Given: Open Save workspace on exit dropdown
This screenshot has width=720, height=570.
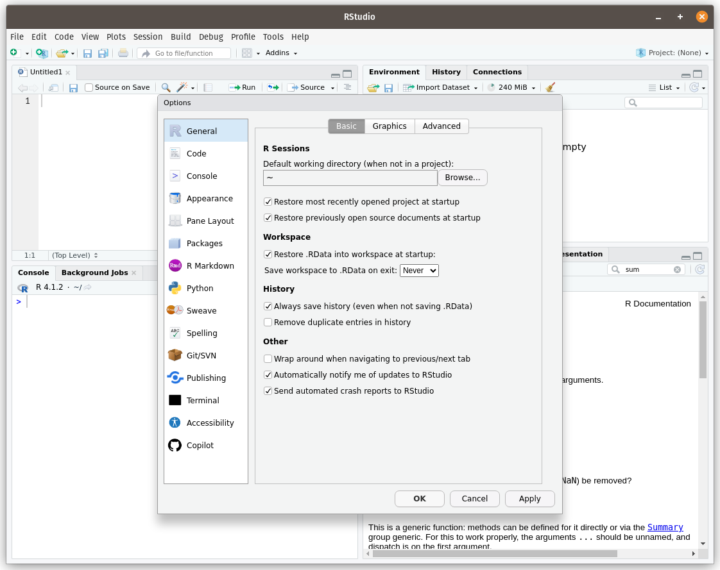Looking at the screenshot, I should [x=419, y=271].
